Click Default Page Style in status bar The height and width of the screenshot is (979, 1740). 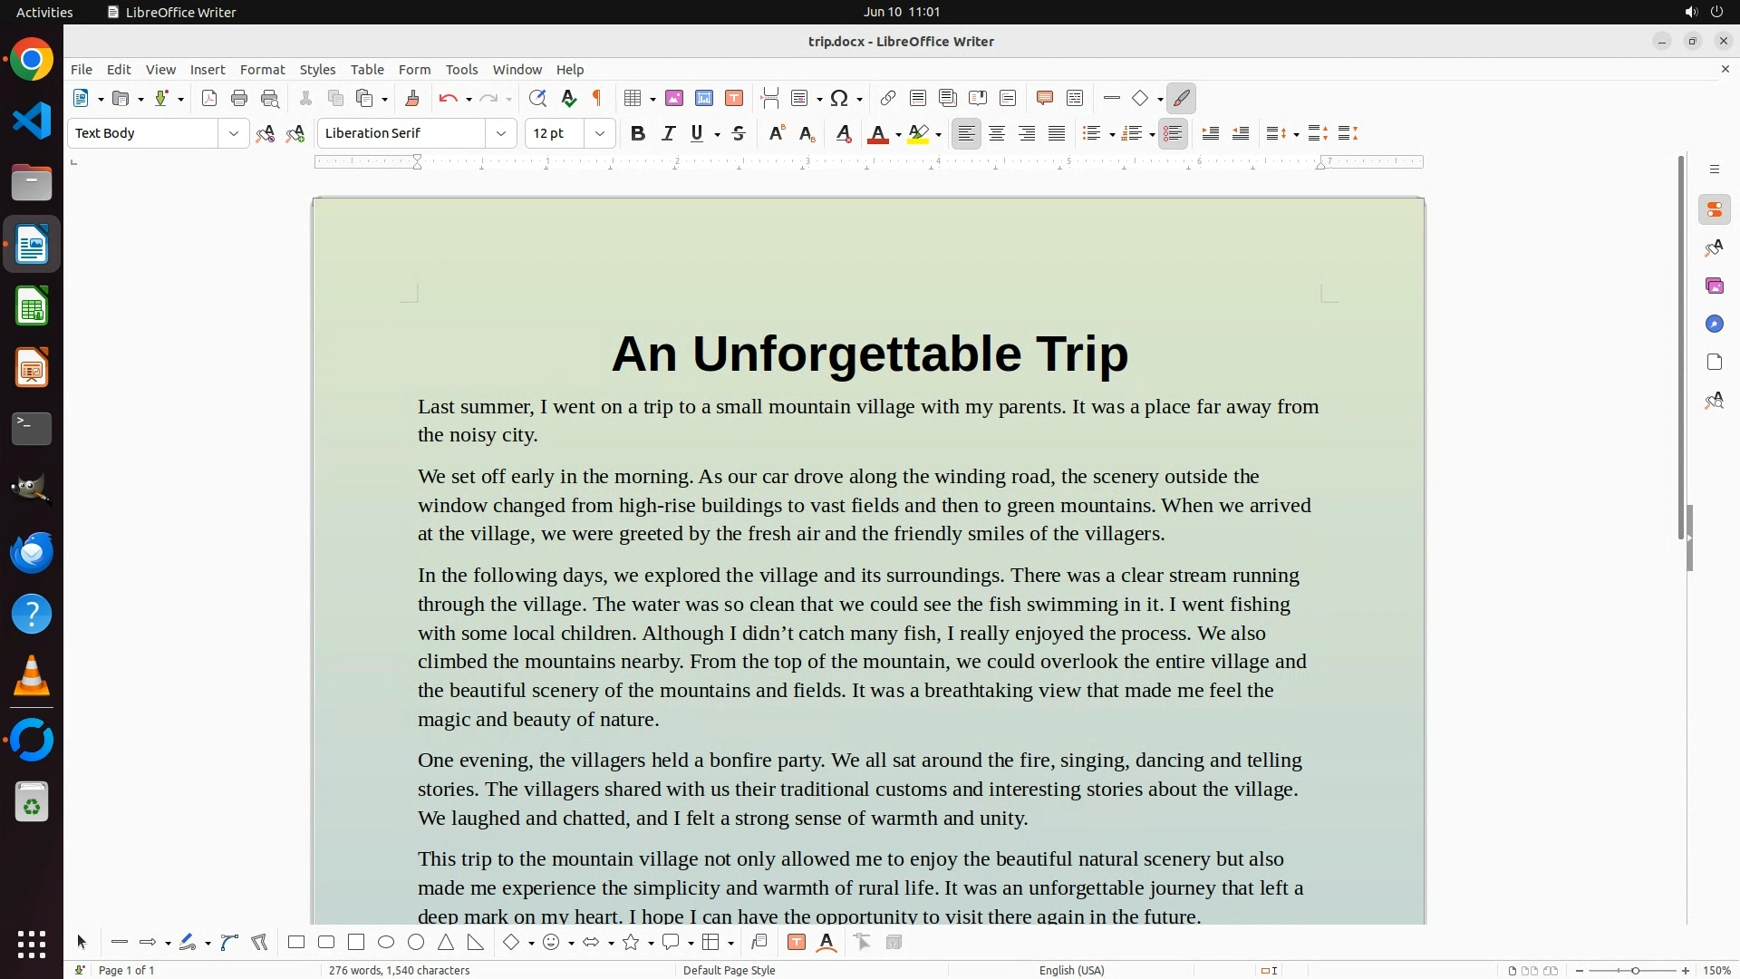point(729,970)
